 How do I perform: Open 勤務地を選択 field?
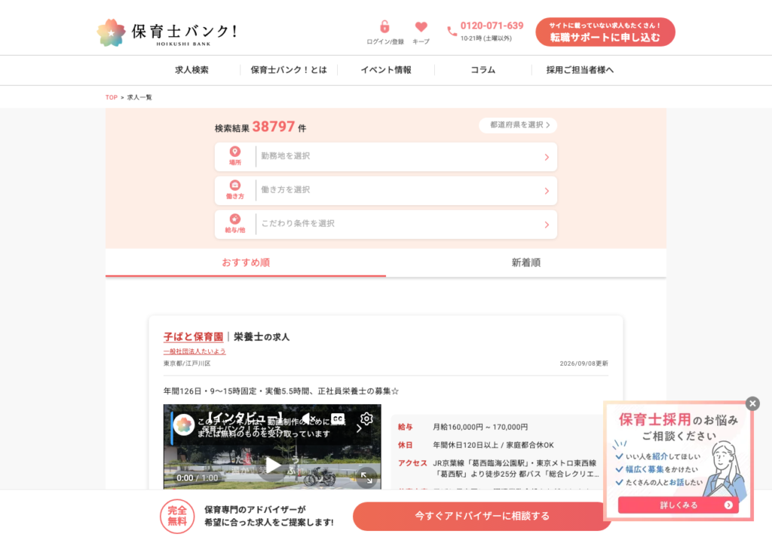pyautogui.click(x=385, y=157)
